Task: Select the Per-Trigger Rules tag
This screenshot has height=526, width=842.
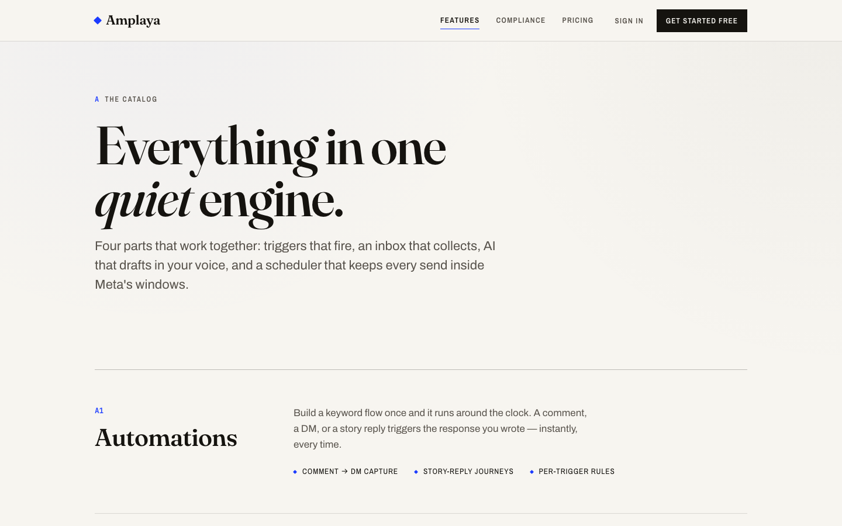Action: [x=577, y=472]
